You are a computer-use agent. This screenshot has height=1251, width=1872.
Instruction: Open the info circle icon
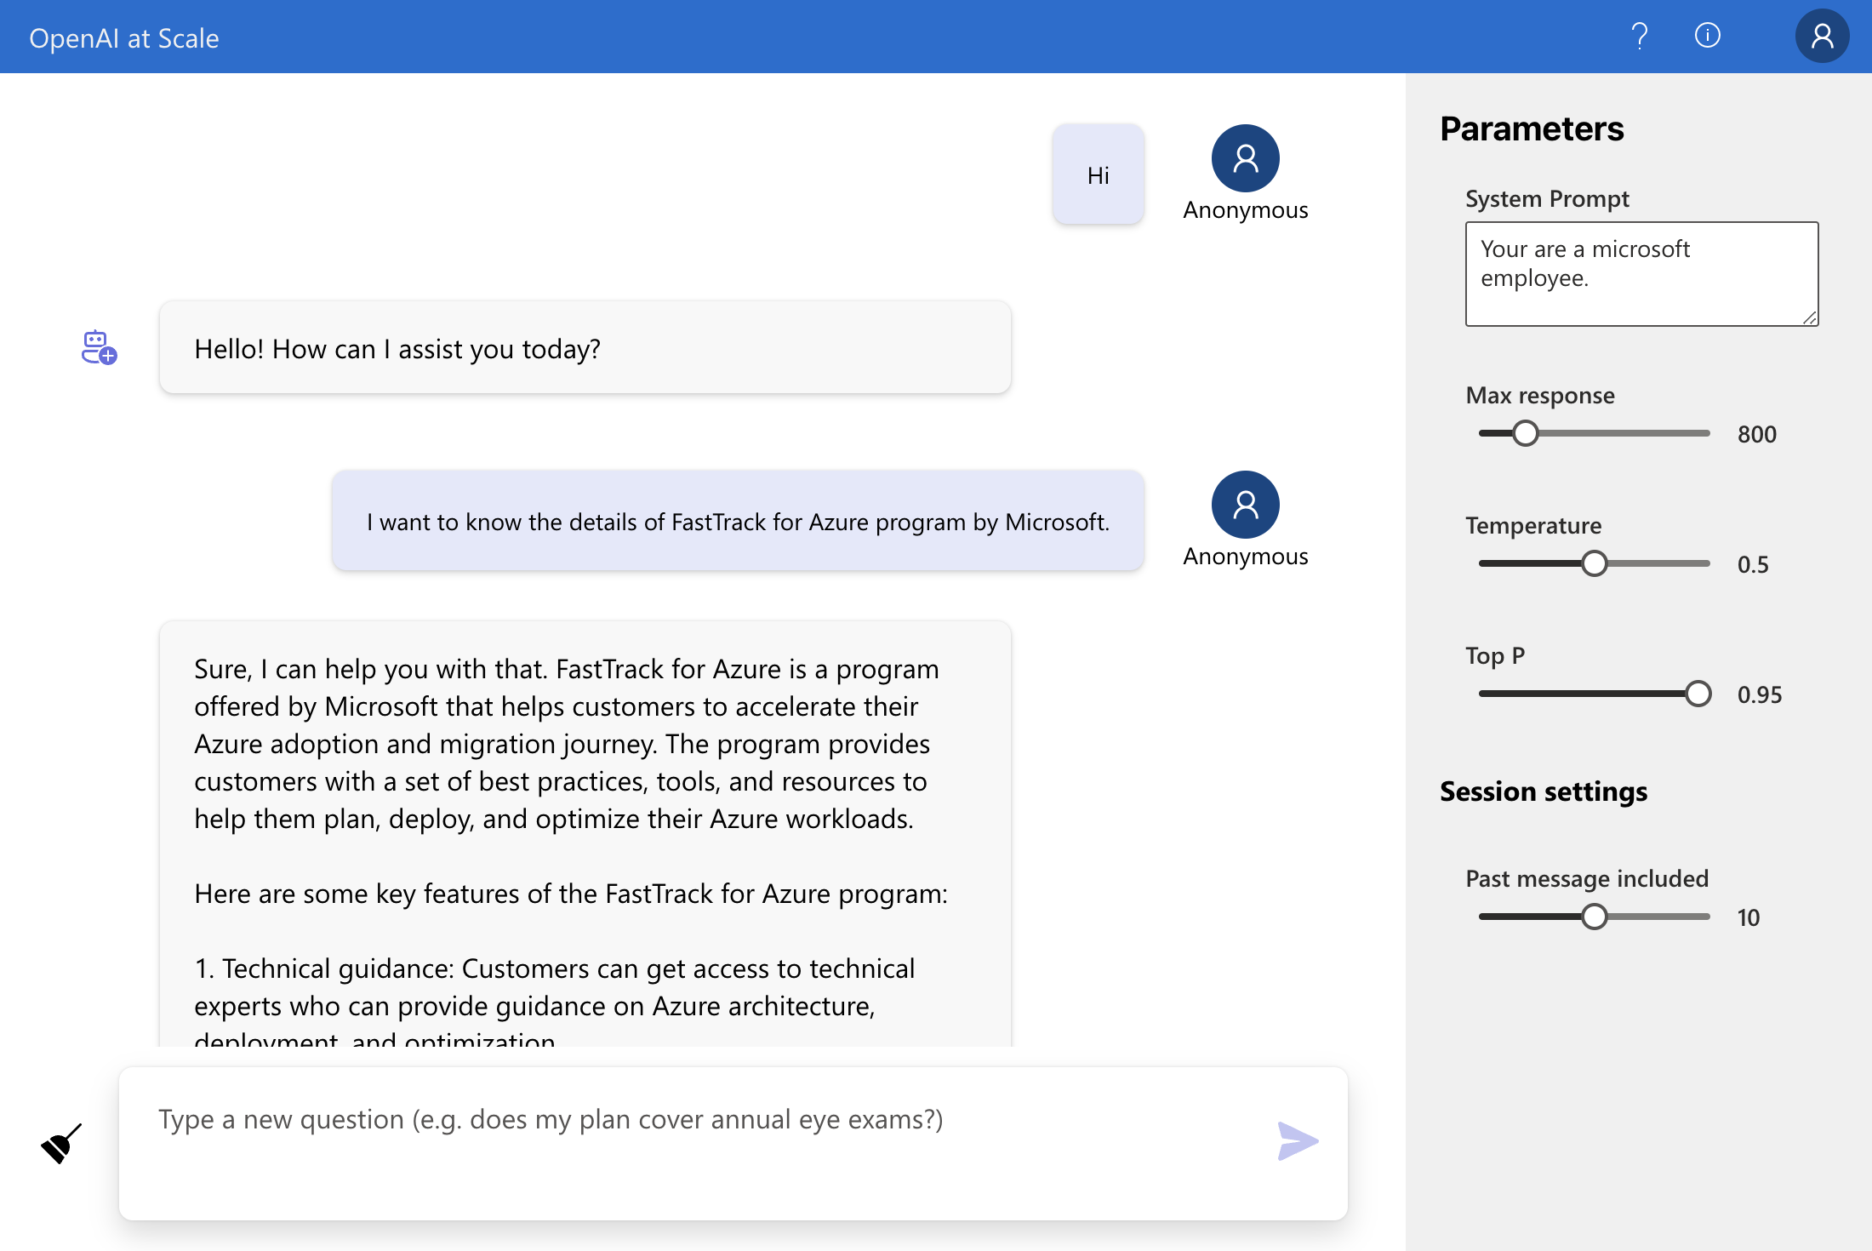coord(1707,36)
